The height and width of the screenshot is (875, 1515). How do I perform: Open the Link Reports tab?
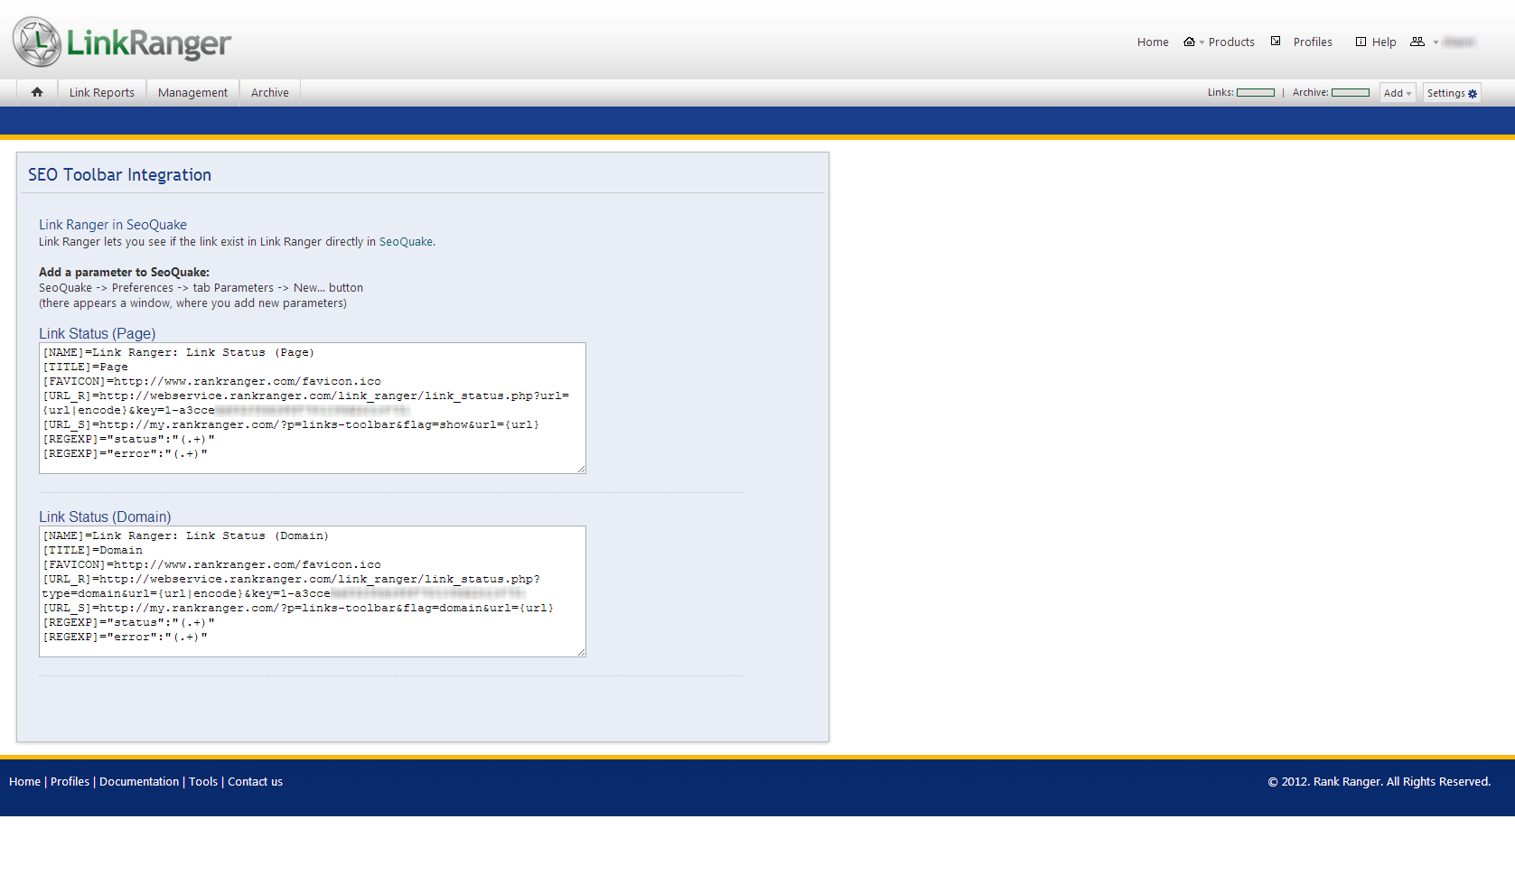click(x=102, y=92)
